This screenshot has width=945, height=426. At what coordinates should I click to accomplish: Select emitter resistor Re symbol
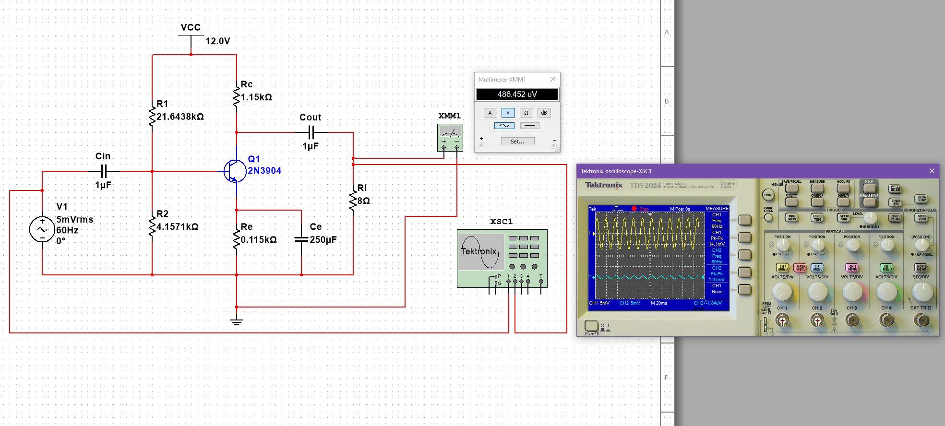(x=237, y=239)
